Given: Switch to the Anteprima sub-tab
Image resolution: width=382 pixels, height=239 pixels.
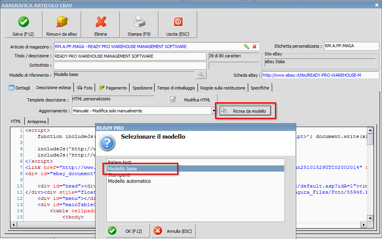Looking at the screenshot, I should pos(37,122).
